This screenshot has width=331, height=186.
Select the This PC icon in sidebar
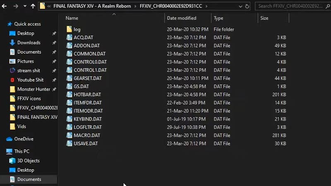pyautogui.click(x=9, y=151)
